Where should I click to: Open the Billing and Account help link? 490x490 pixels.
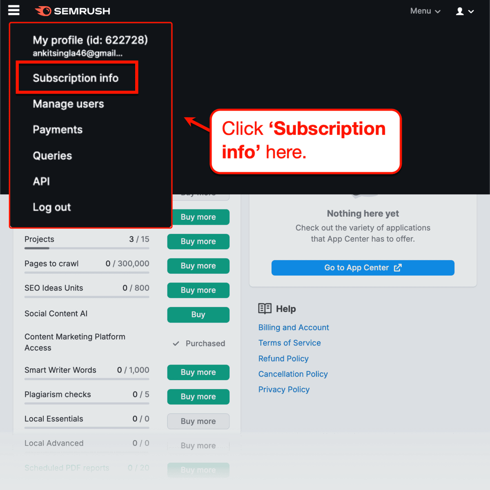tap(294, 327)
